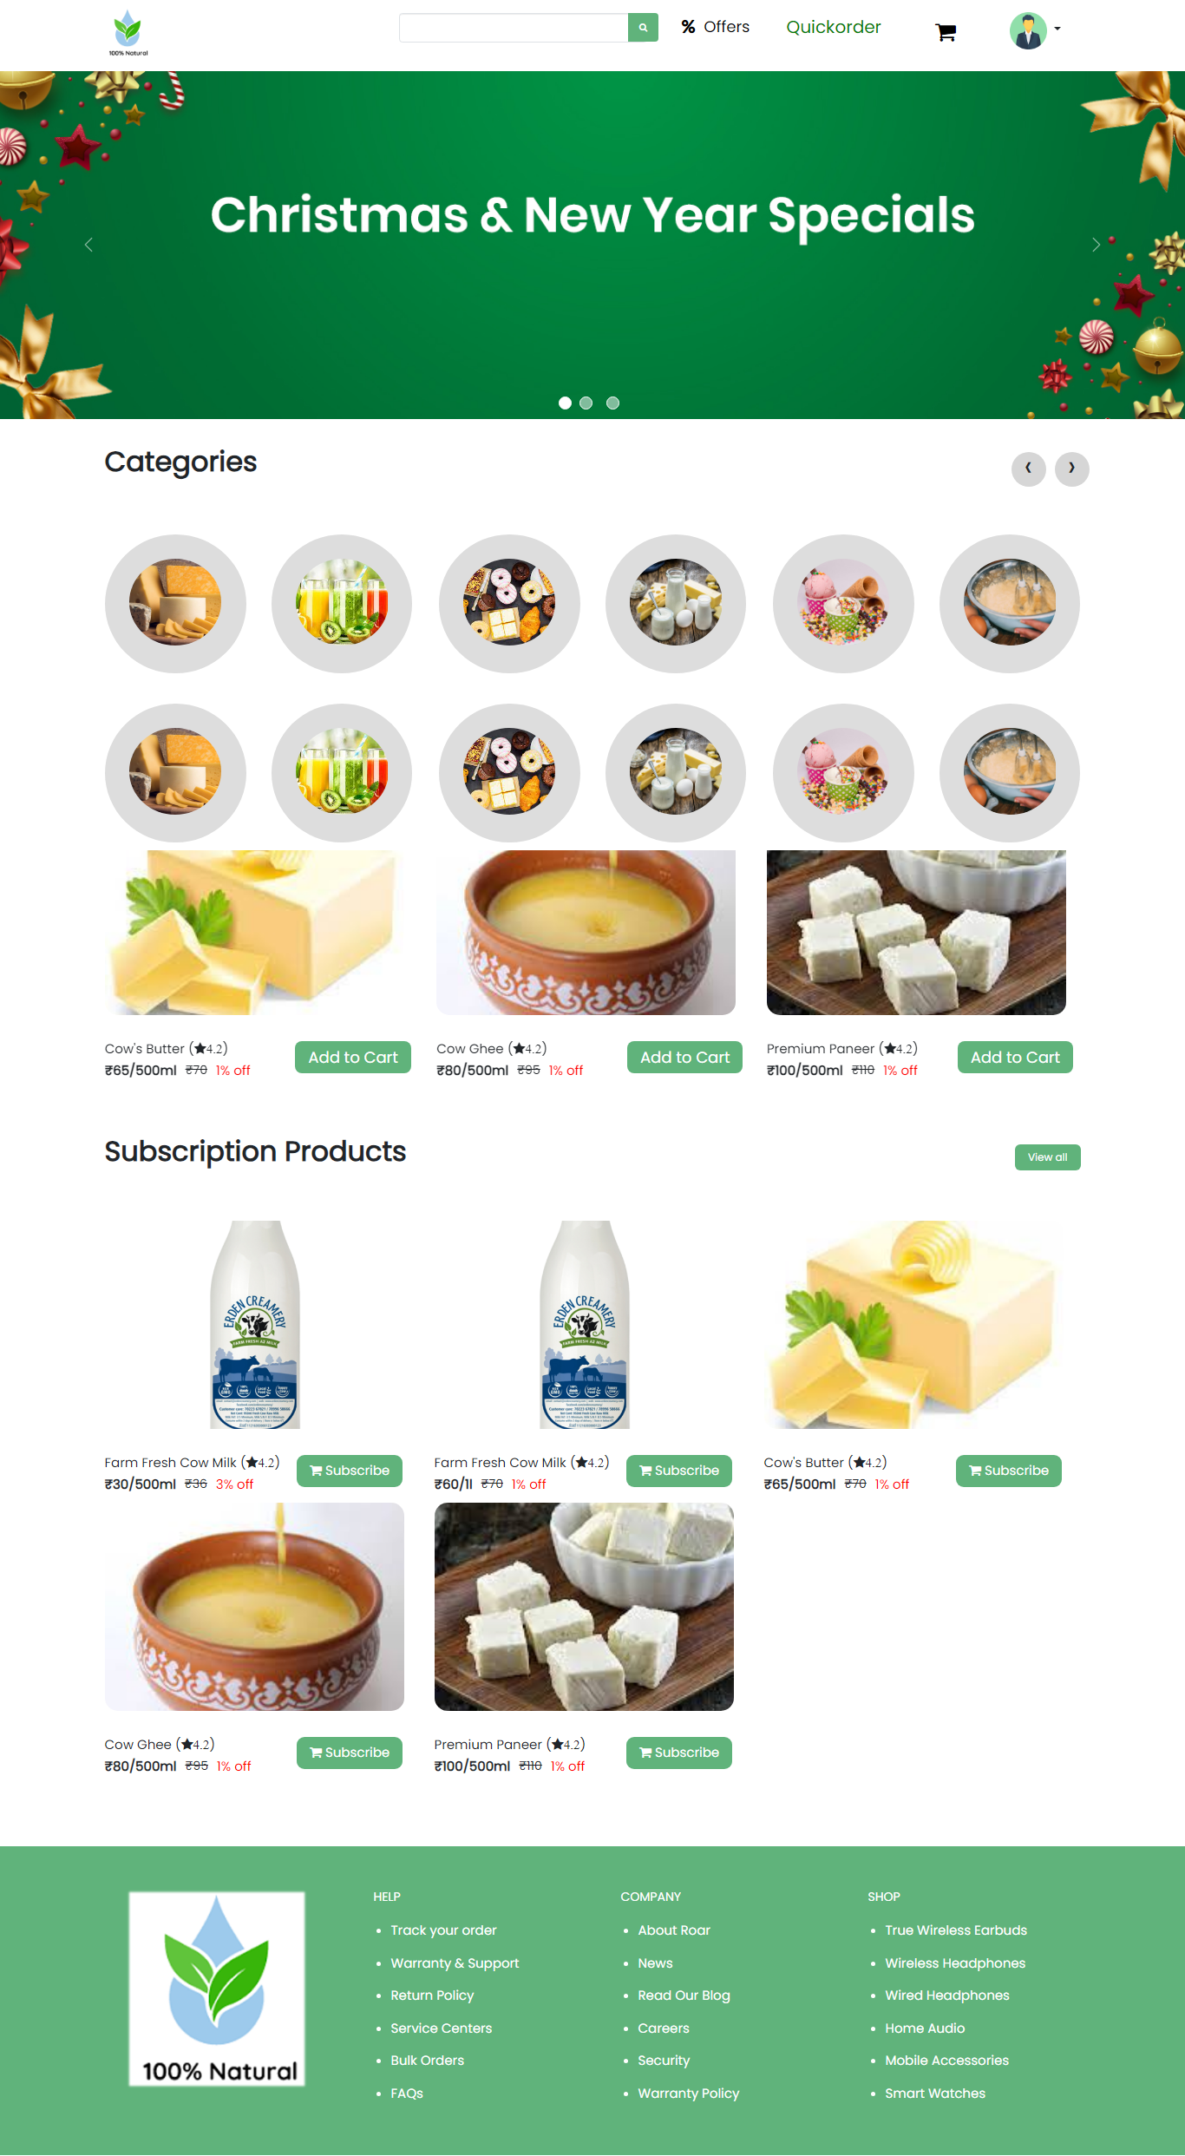1185x2156 pixels.
Task: Click the 100% Natural logo in header
Action: click(128, 33)
